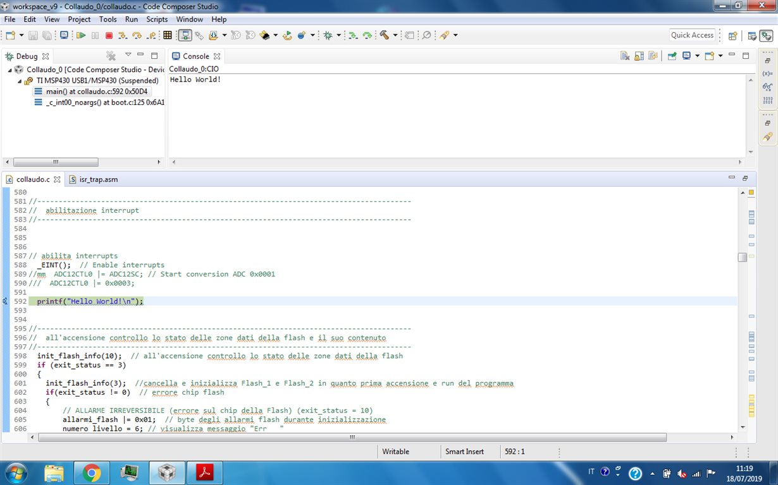Viewport: 778px width, 485px height.
Task: Open the Load program dropdown arrow
Action: tap(225, 35)
